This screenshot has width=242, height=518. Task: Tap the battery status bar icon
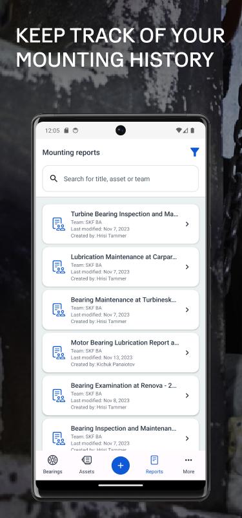point(192,131)
